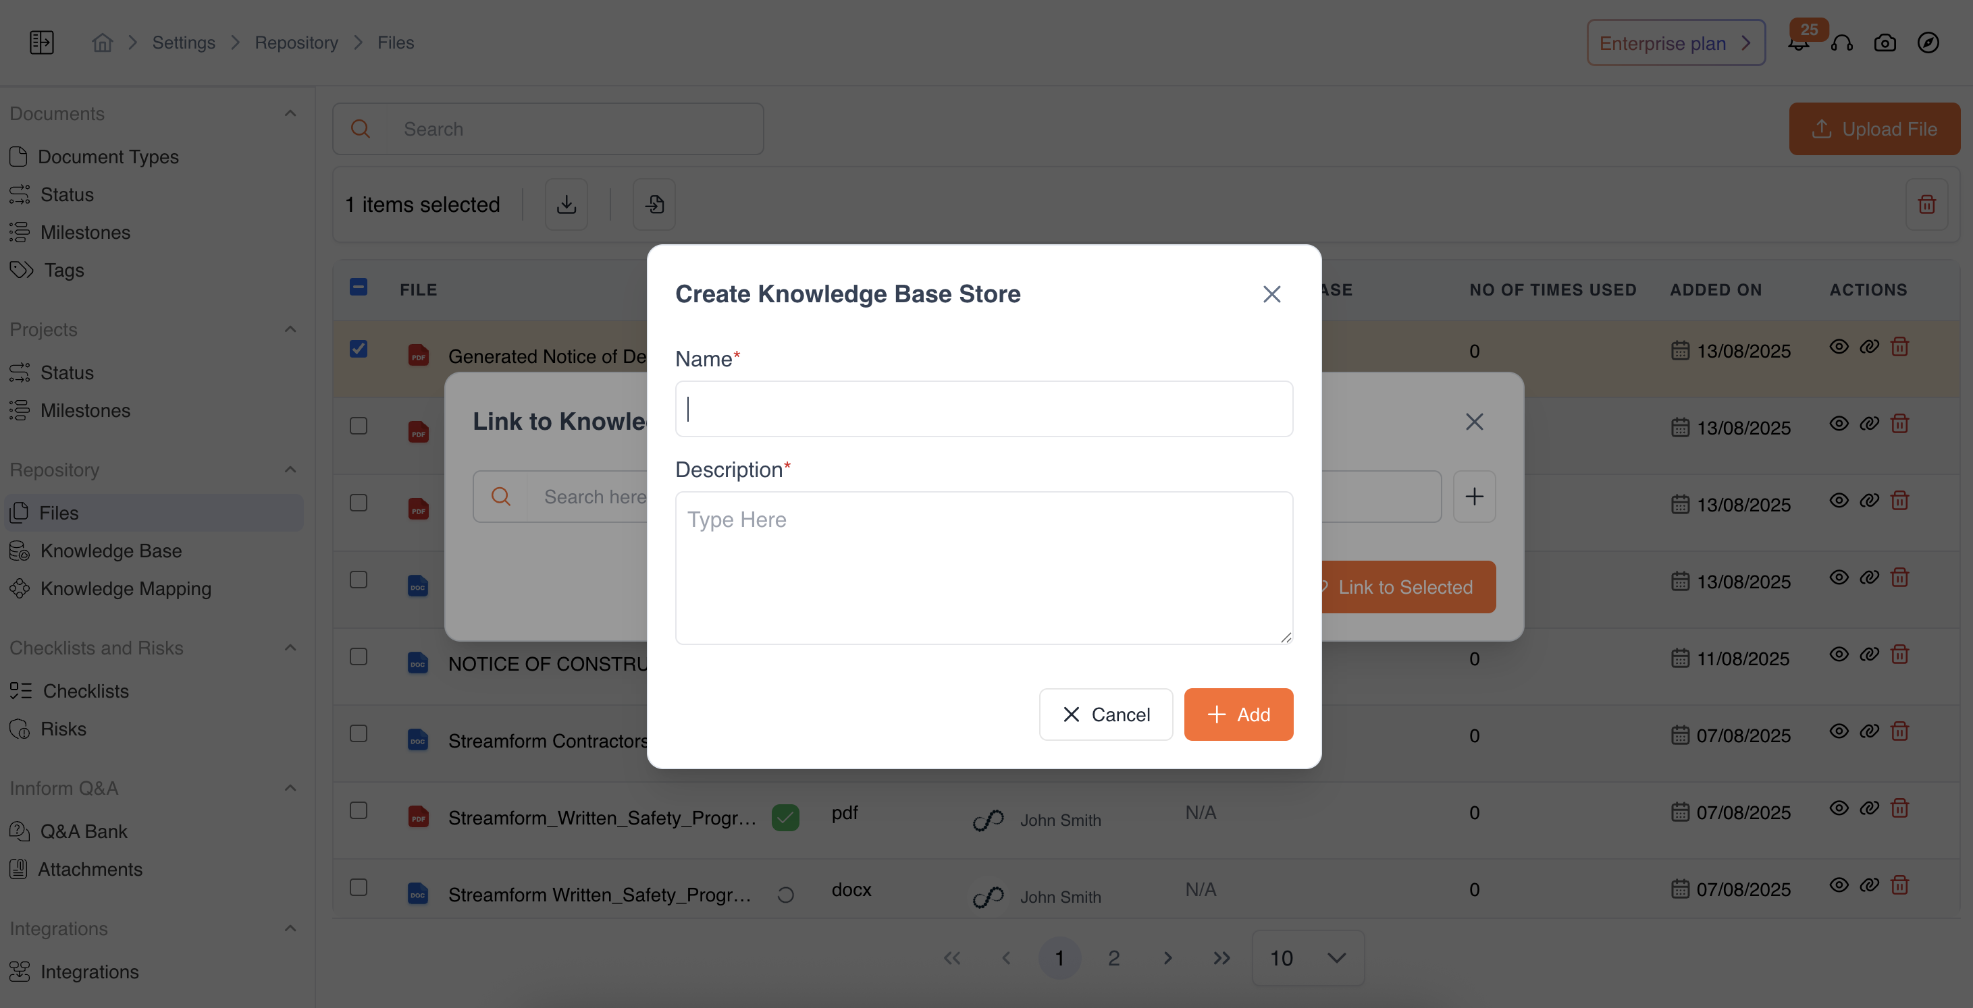
Task: Click plus icon to add knowledge base
Action: tap(1473, 497)
